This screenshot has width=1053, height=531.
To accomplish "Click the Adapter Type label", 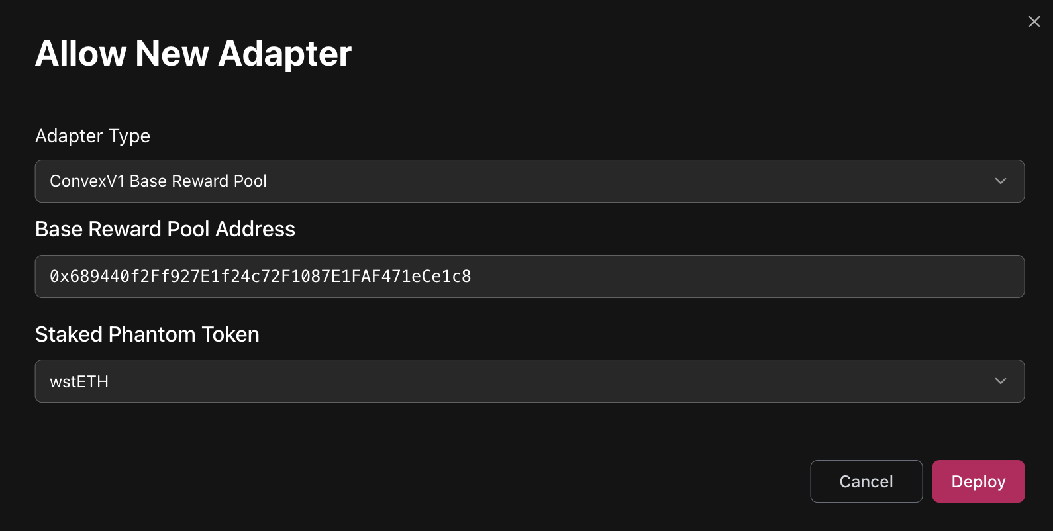I will 93,136.
